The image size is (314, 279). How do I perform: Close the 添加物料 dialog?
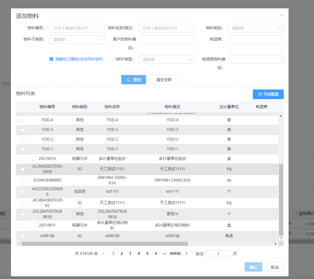tap(282, 15)
